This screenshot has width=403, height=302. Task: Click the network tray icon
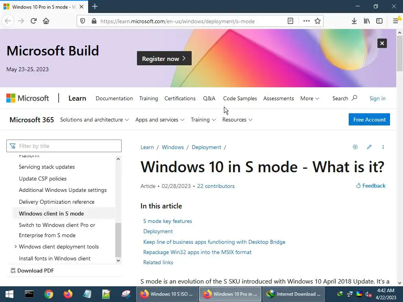(350, 294)
